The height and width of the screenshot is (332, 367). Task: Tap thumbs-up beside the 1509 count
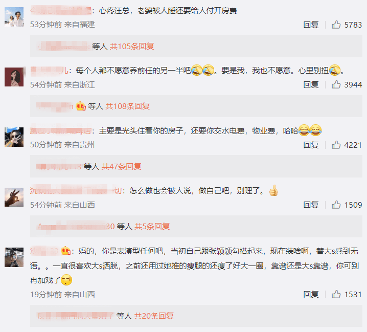point(336,205)
